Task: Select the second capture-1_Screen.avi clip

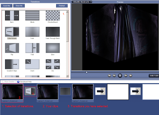Action: (48, 92)
